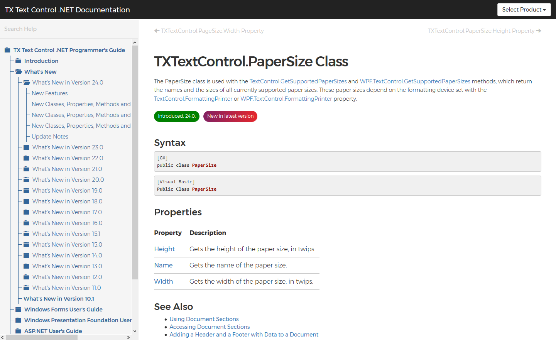The image size is (556, 340).
Task: Open What's New in Version 23.0
Action: [x=68, y=147]
